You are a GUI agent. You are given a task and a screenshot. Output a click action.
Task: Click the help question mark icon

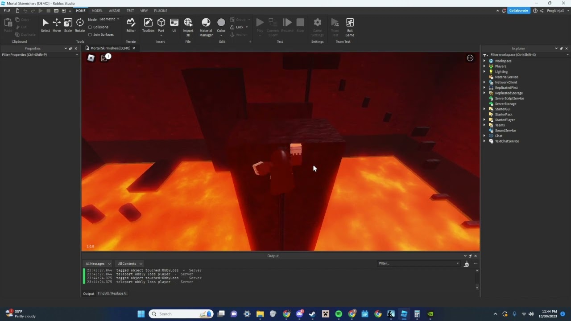pos(535,11)
